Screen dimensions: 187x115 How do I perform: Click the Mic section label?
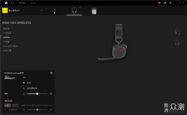[x=24, y=77]
